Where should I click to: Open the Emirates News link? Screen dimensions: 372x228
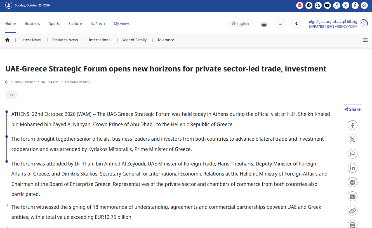(65, 40)
